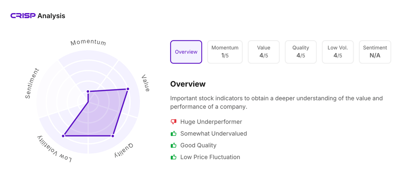Click thumbs-up icon beside Low Price Fluctuation
The height and width of the screenshot is (177, 406).
pos(173,157)
